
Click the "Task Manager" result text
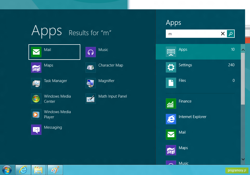point(55,81)
